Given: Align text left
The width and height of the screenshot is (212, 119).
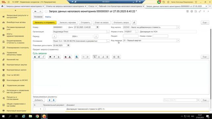Looking at the screenshot, I should coord(95,57).
